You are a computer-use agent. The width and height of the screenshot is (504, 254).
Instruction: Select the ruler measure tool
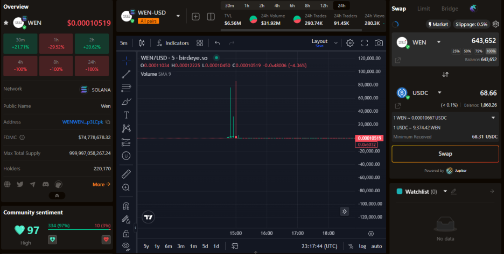coord(127,174)
